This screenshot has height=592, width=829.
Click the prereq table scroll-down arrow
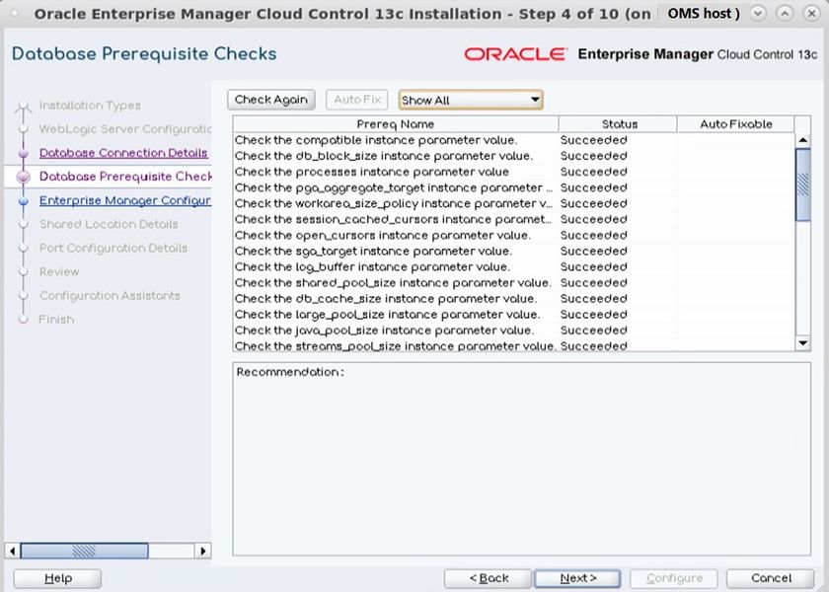(802, 343)
